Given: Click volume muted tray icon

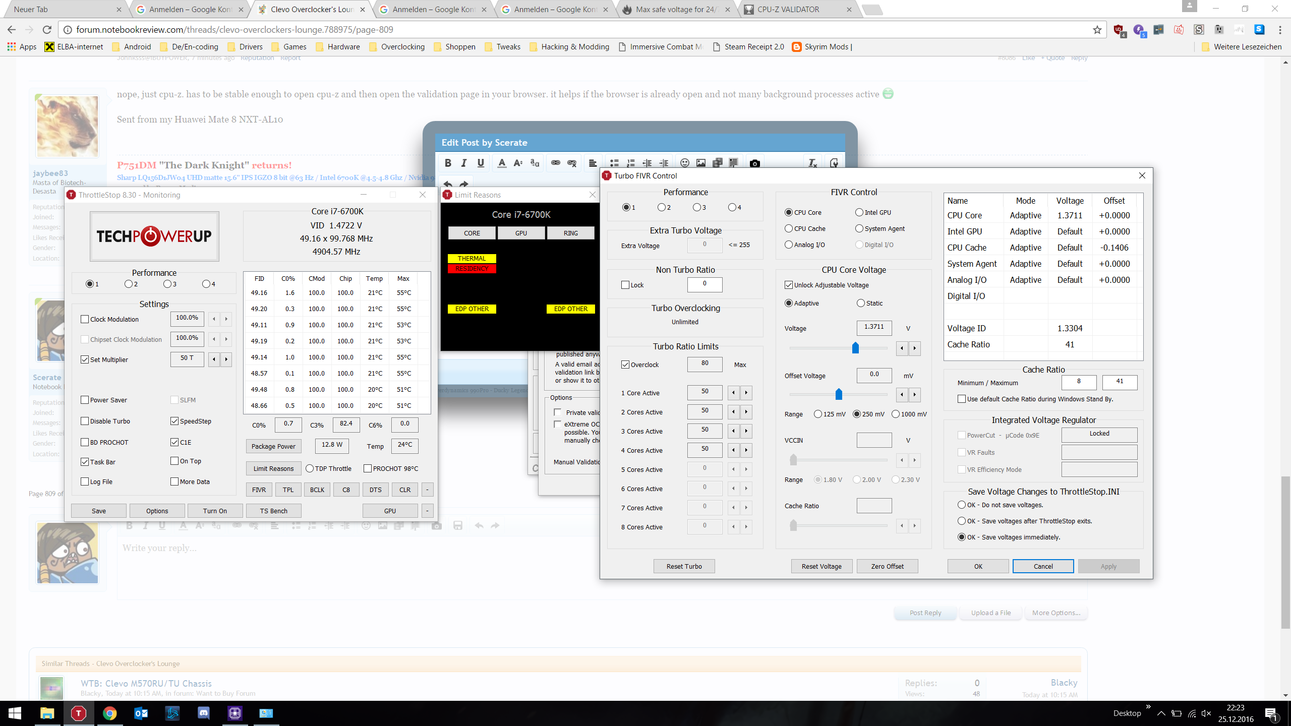Looking at the screenshot, I should (1206, 713).
